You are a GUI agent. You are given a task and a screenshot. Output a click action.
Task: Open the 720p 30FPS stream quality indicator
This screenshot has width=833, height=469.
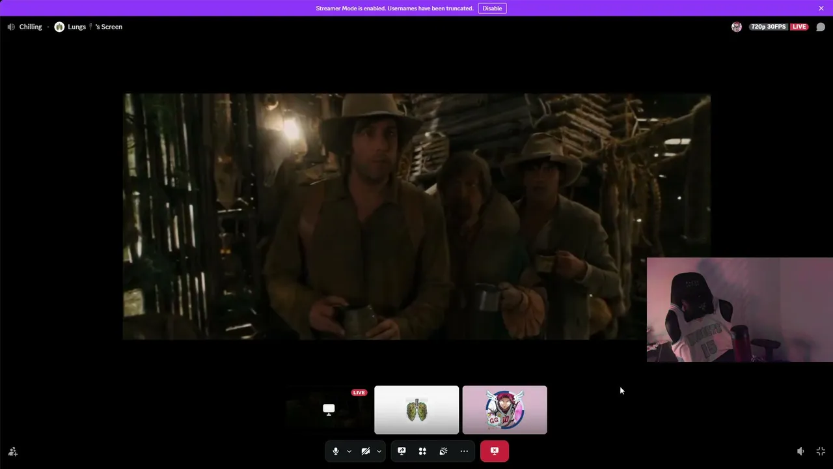click(769, 27)
